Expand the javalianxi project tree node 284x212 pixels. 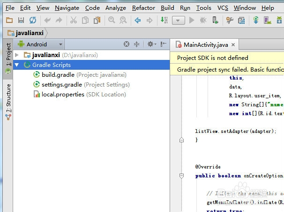tap(17, 55)
